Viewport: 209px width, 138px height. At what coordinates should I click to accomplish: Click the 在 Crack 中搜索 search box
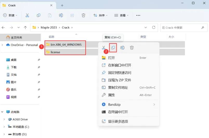click(184, 28)
